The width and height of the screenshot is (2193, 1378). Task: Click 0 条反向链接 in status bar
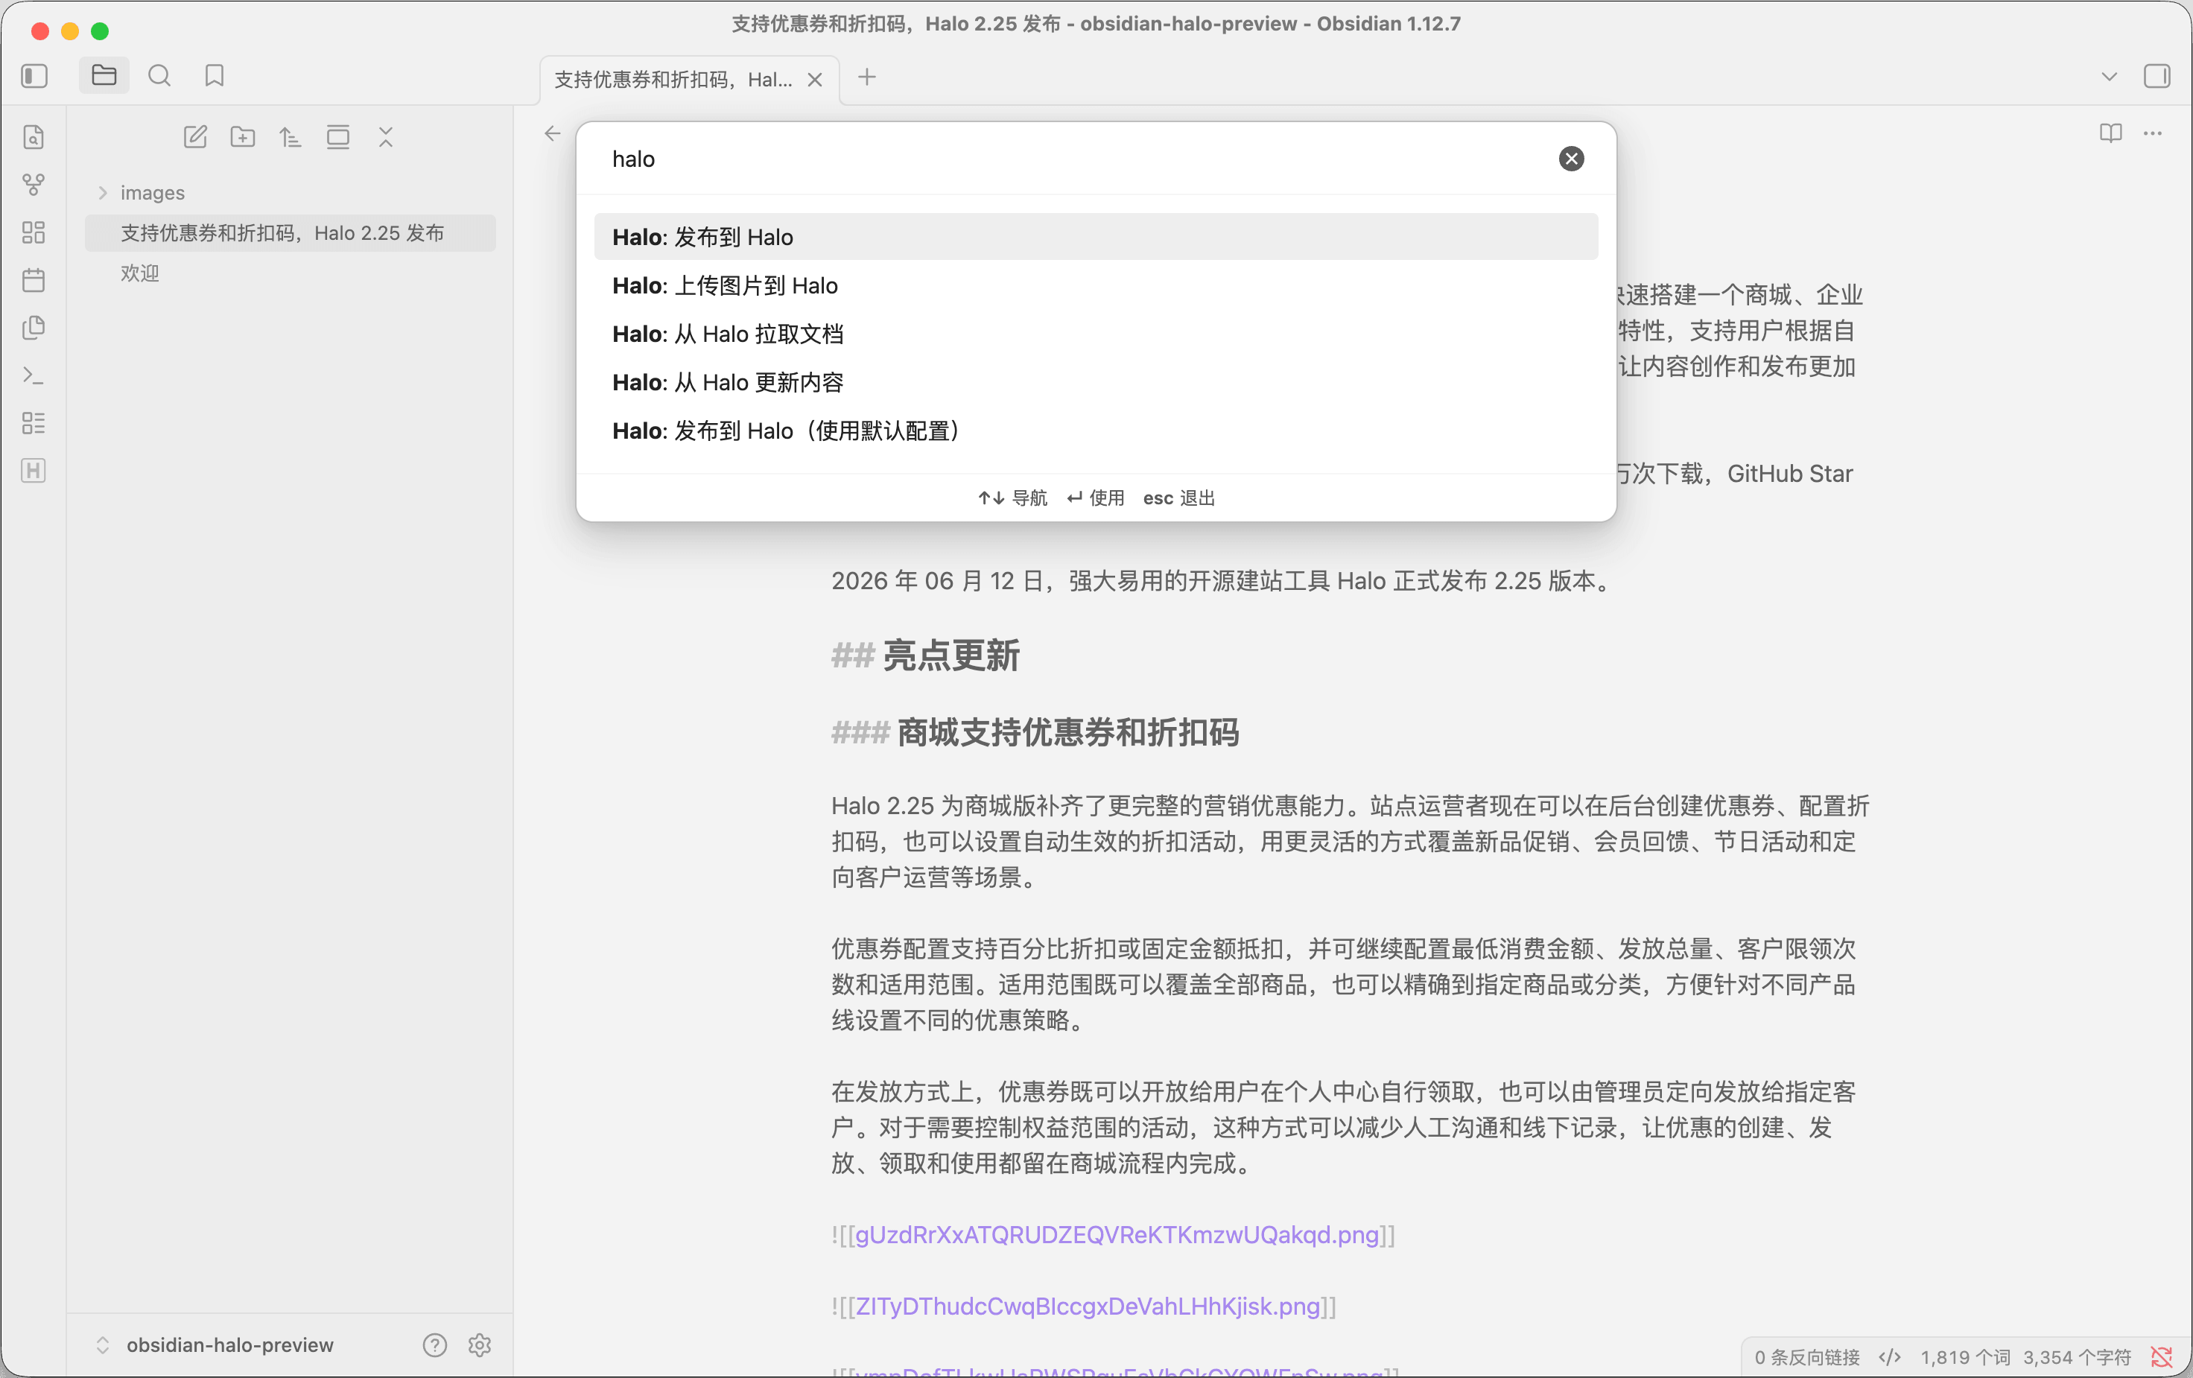tap(1807, 1358)
